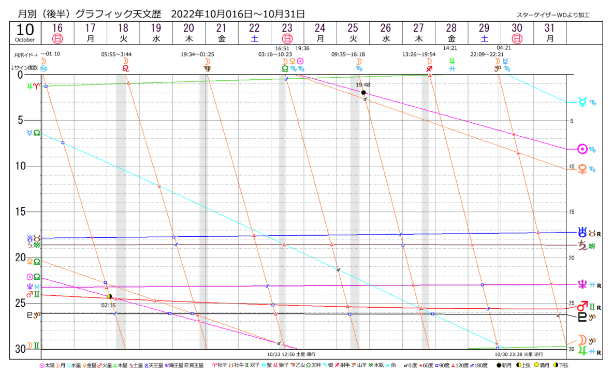Click the Leo moon ingress symbol under the 18th

[x=125, y=68]
